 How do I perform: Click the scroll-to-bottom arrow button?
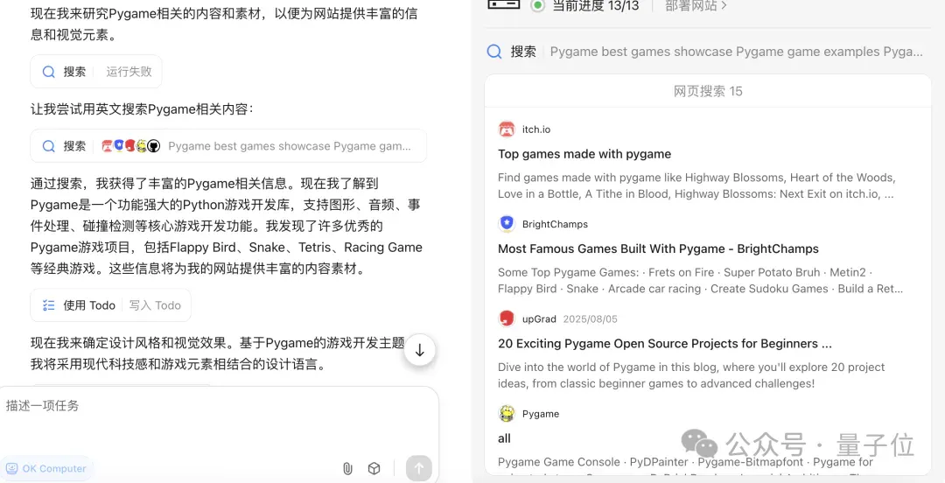(x=419, y=350)
